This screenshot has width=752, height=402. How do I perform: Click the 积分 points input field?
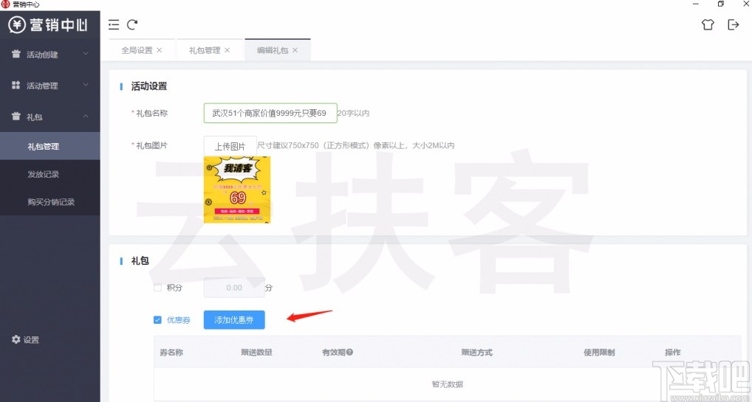pos(234,288)
